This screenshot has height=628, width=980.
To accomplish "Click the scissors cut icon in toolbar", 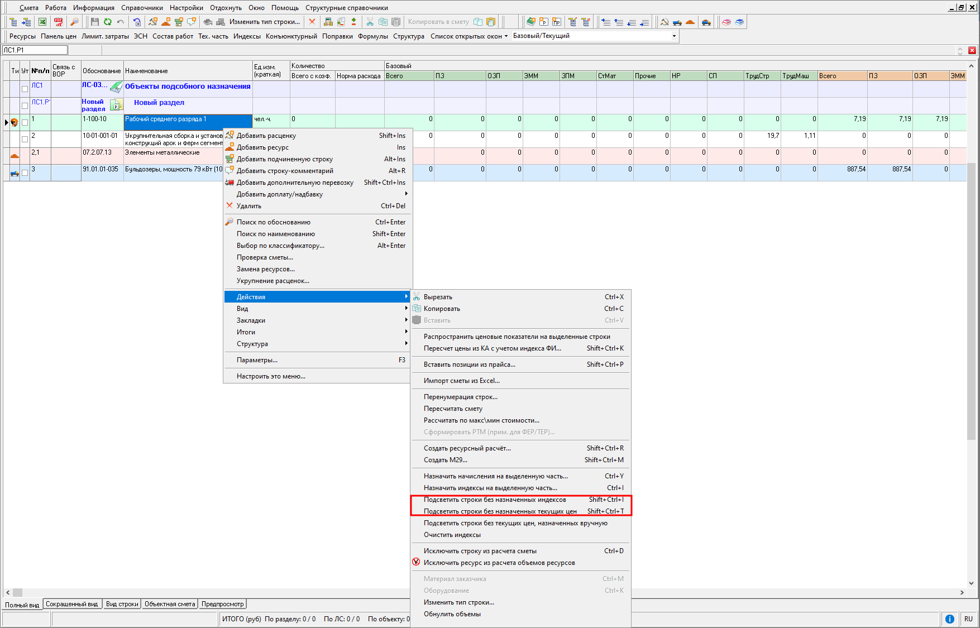I will tap(370, 22).
